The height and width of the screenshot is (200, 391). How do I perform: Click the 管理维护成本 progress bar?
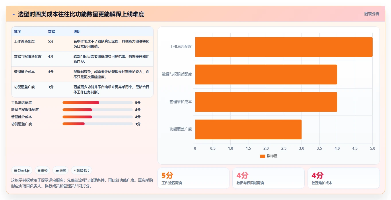point(98,117)
